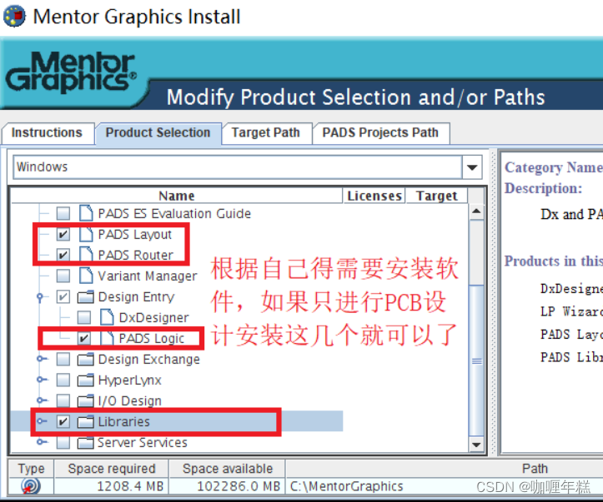Click the Type column header
Screen dimensions: 603x502
coord(31,469)
